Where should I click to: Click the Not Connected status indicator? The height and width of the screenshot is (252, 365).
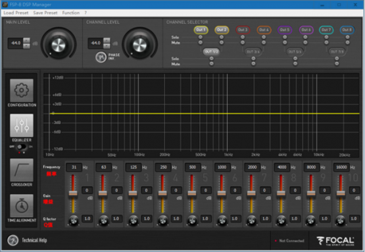click(289, 241)
